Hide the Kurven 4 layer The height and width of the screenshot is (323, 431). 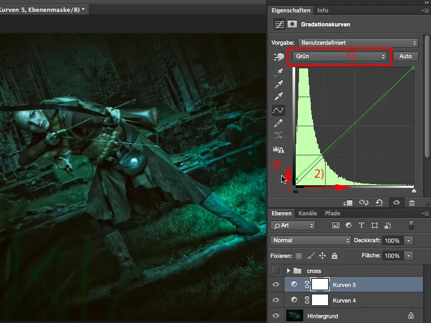(x=276, y=300)
